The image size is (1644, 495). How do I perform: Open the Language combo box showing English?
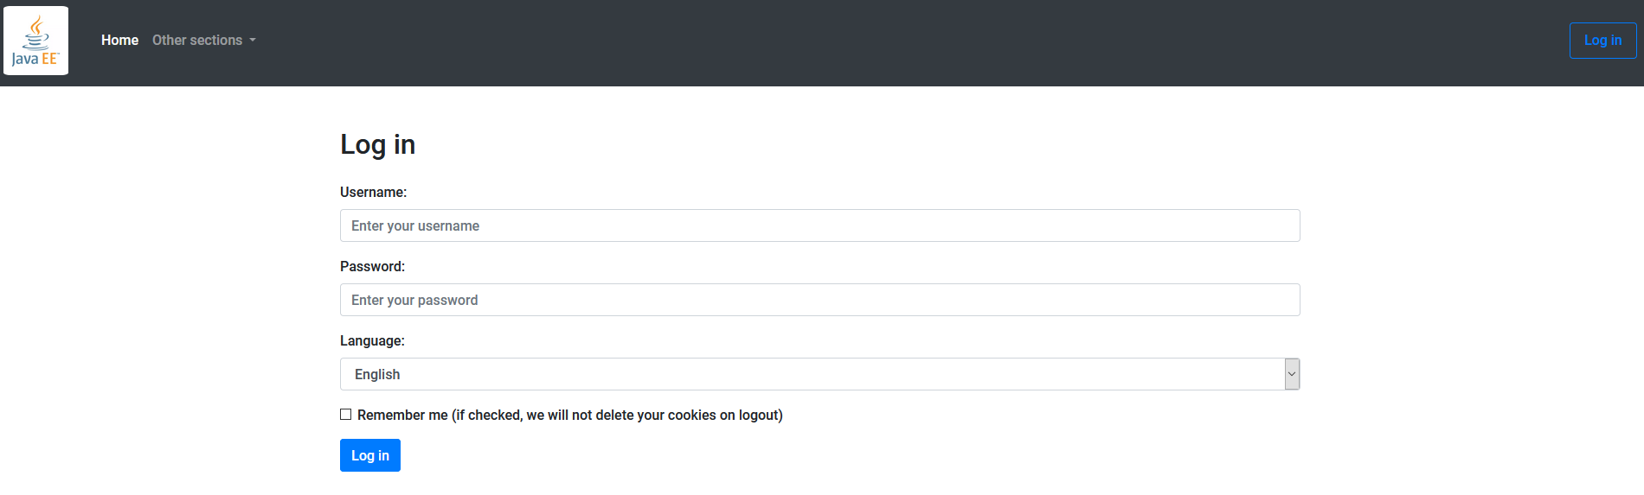pyautogui.click(x=813, y=374)
